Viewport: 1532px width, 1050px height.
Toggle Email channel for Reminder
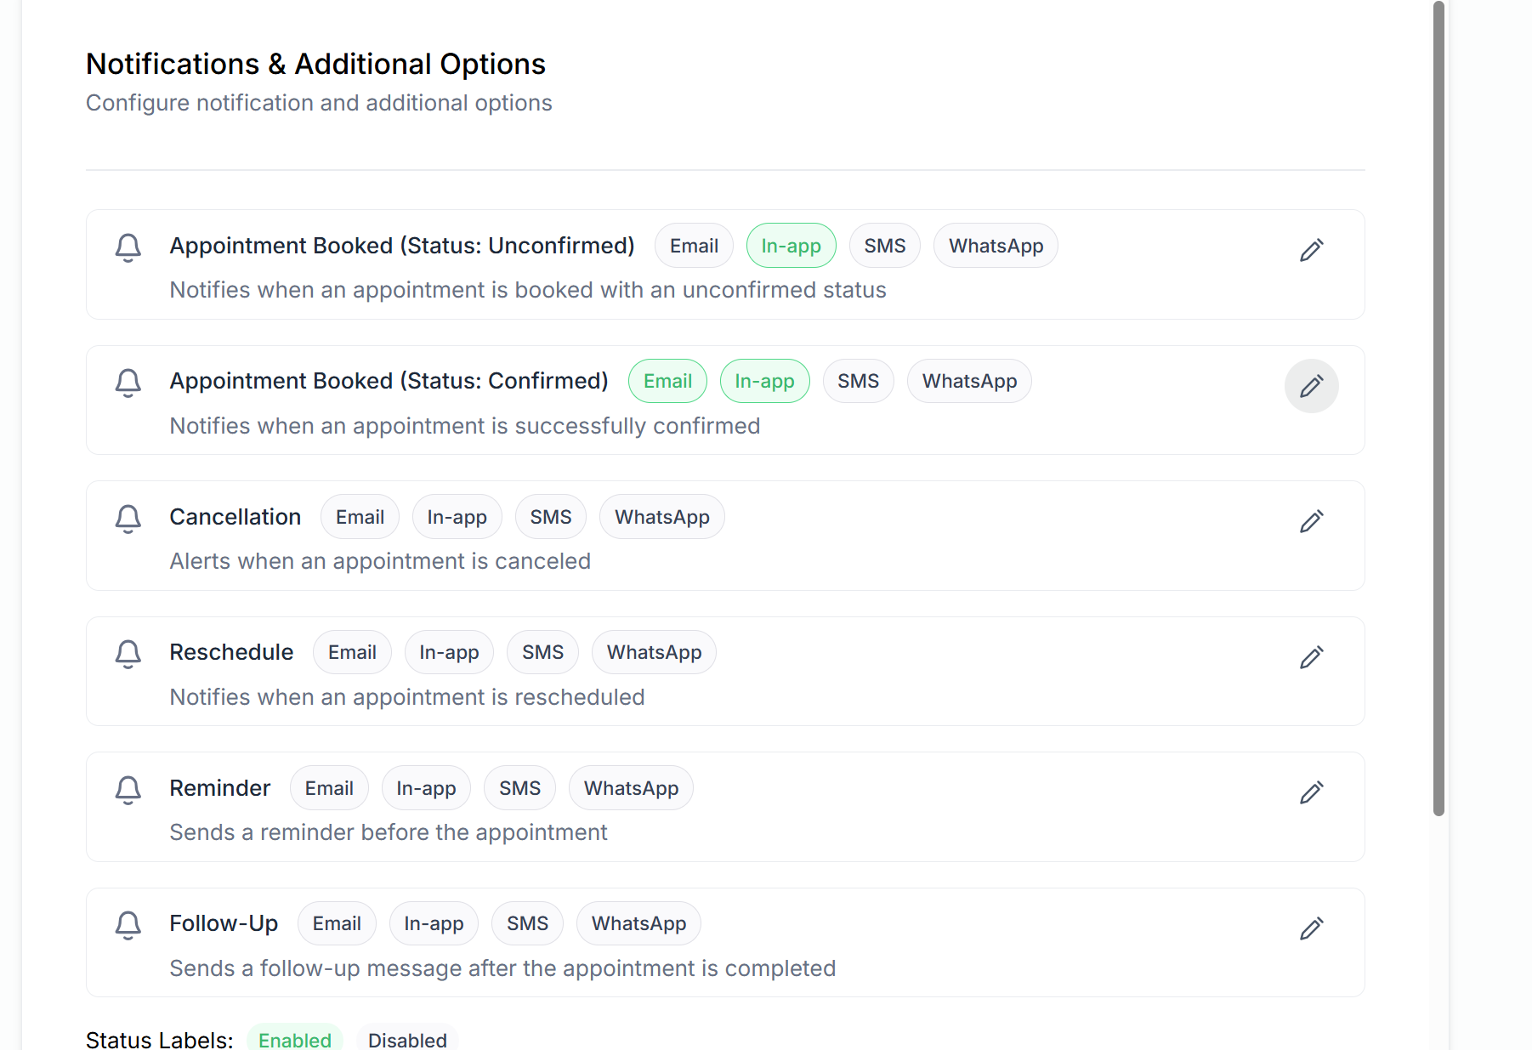(x=329, y=787)
